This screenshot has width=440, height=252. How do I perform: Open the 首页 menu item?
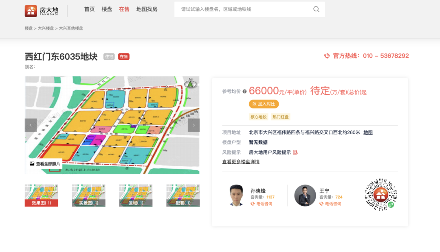click(89, 9)
